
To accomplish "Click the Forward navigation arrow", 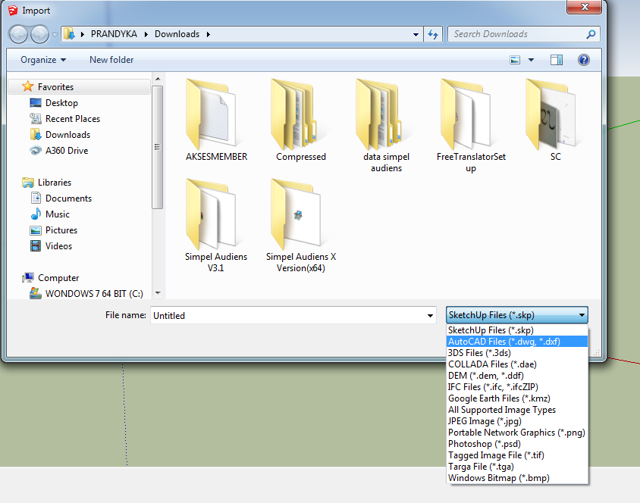I will (x=39, y=34).
